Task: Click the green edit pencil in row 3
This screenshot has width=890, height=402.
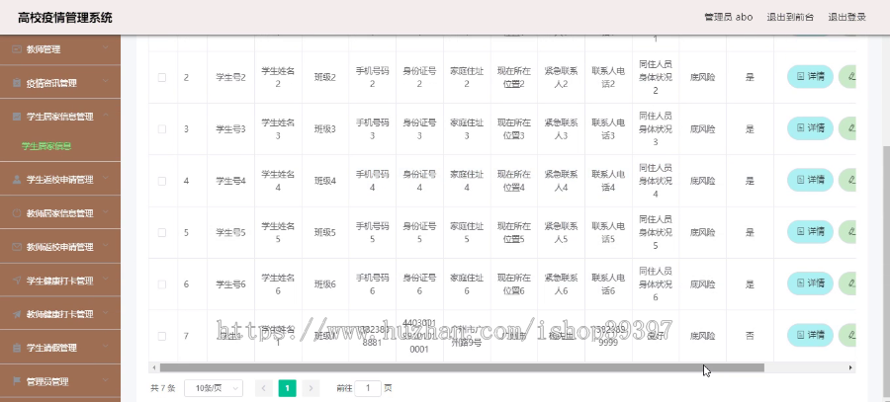Action: pyautogui.click(x=851, y=128)
